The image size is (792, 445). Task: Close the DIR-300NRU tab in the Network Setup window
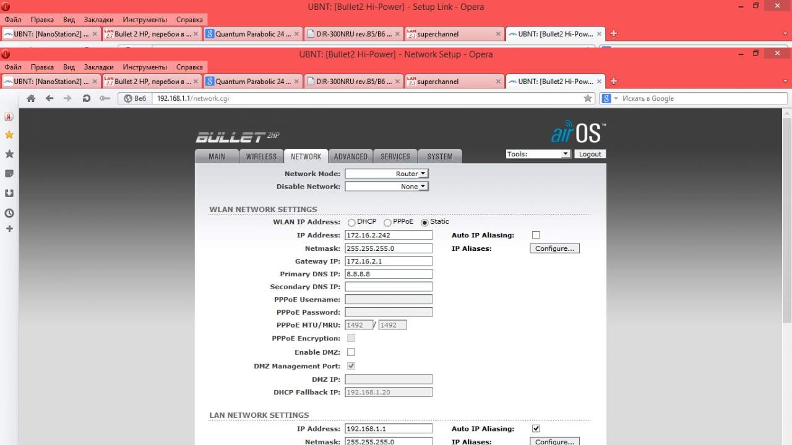[397, 82]
